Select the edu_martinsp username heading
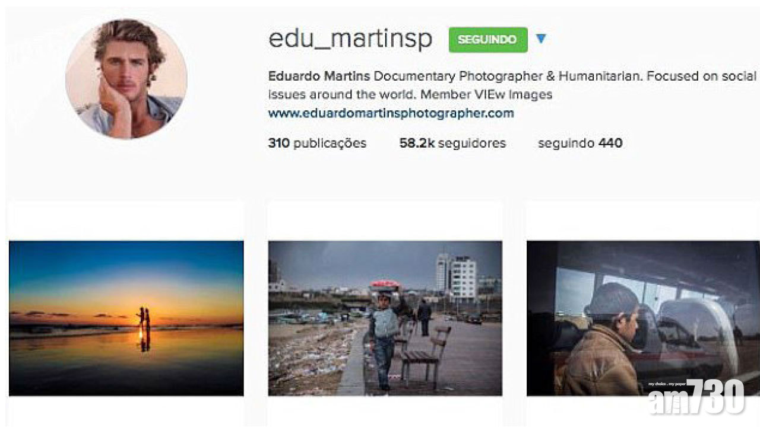 pos(350,39)
